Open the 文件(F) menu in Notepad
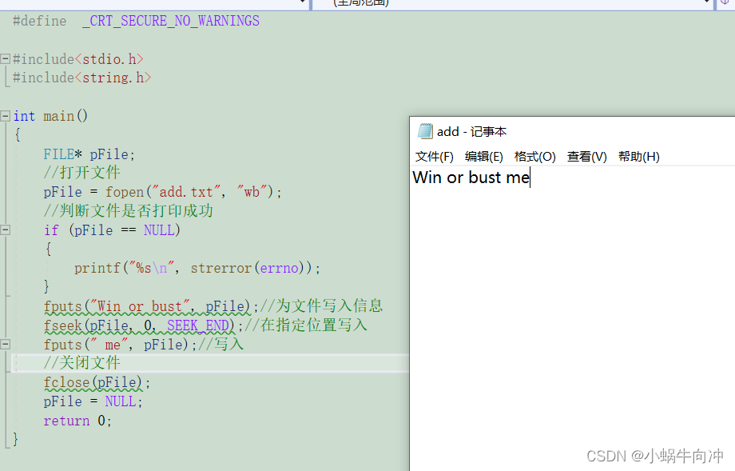The height and width of the screenshot is (471, 735). coord(434,157)
